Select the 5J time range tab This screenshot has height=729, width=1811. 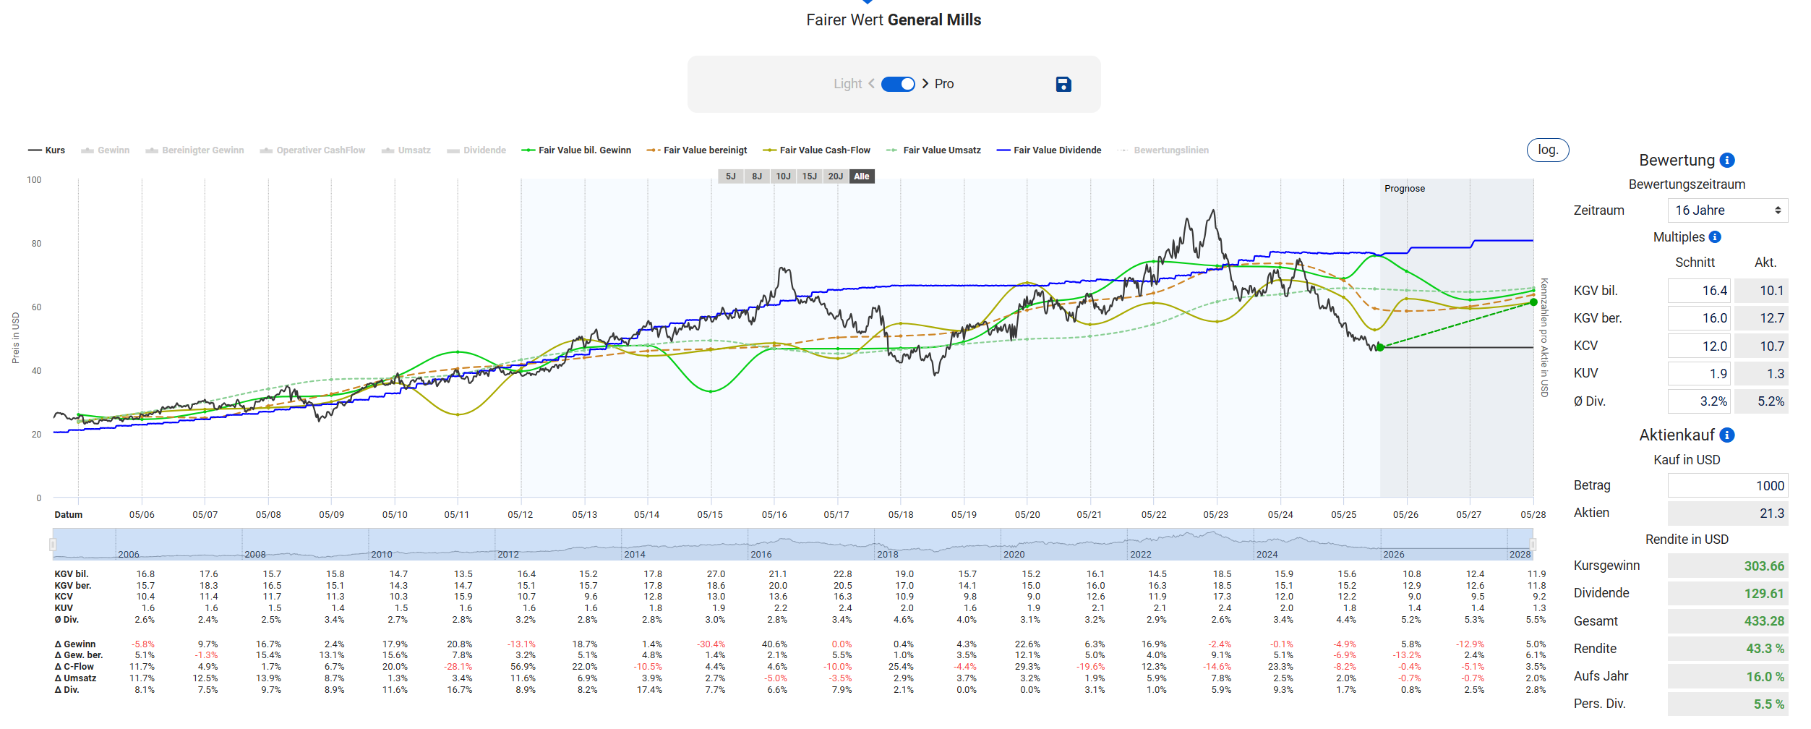click(730, 176)
